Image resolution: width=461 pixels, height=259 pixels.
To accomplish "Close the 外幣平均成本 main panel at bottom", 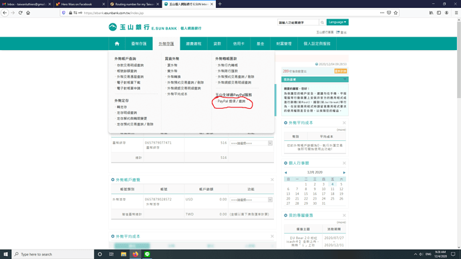I will click(272, 236).
